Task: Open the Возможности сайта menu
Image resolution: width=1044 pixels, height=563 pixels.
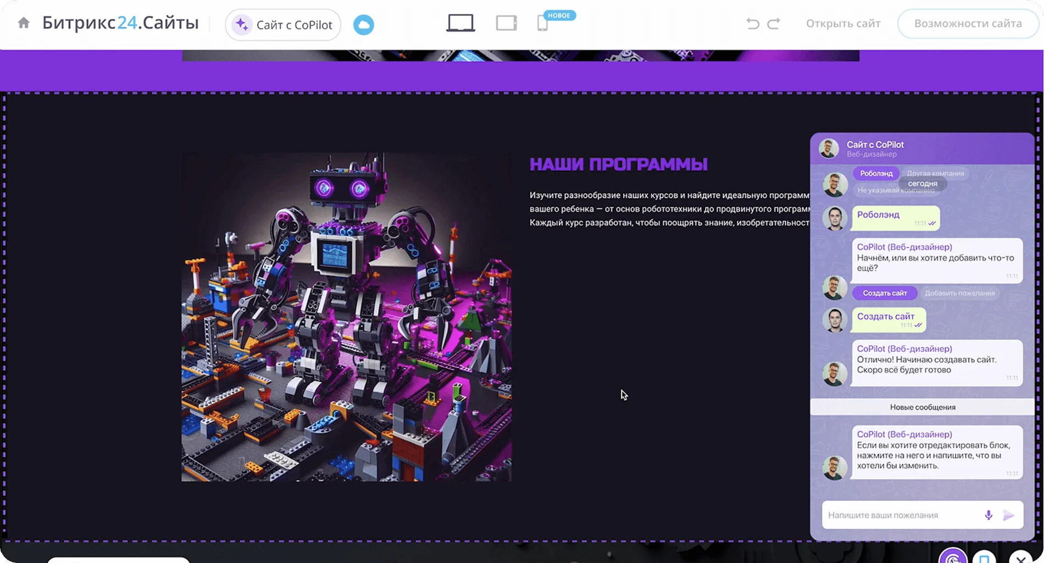Action: point(968,24)
